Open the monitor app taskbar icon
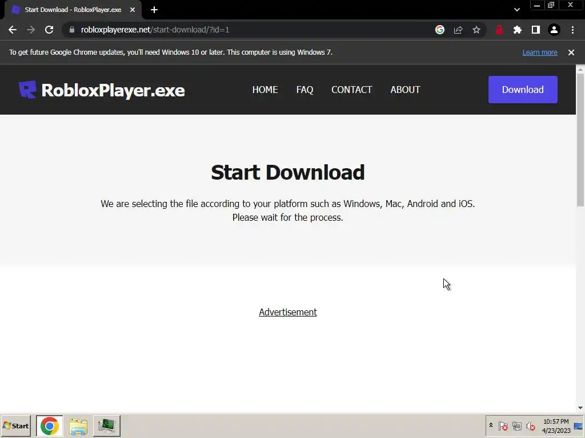This screenshot has width=585, height=438. click(107, 425)
